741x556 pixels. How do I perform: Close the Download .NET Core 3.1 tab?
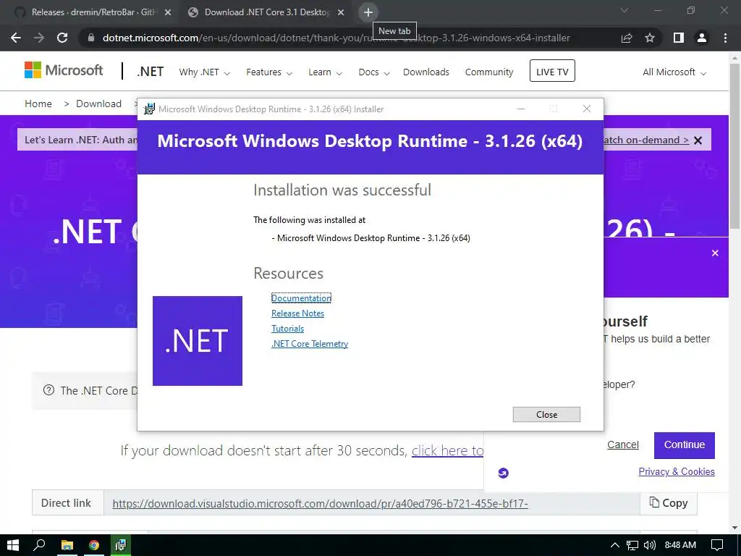pyautogui.click(x=341, y=12)
